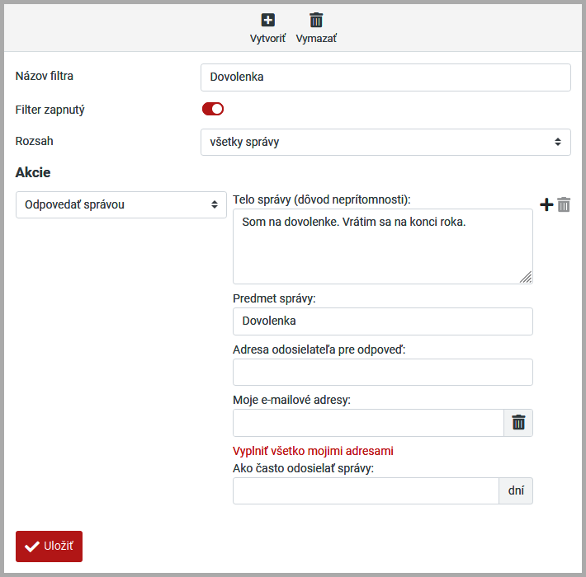Click the Moje e-mailové adresy input

pos(368,423)
